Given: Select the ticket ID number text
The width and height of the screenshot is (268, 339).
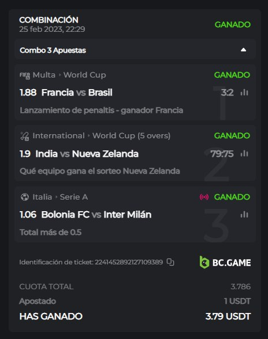Looking at the screenshot, I should pyautogui.click(x=129, y=262).
